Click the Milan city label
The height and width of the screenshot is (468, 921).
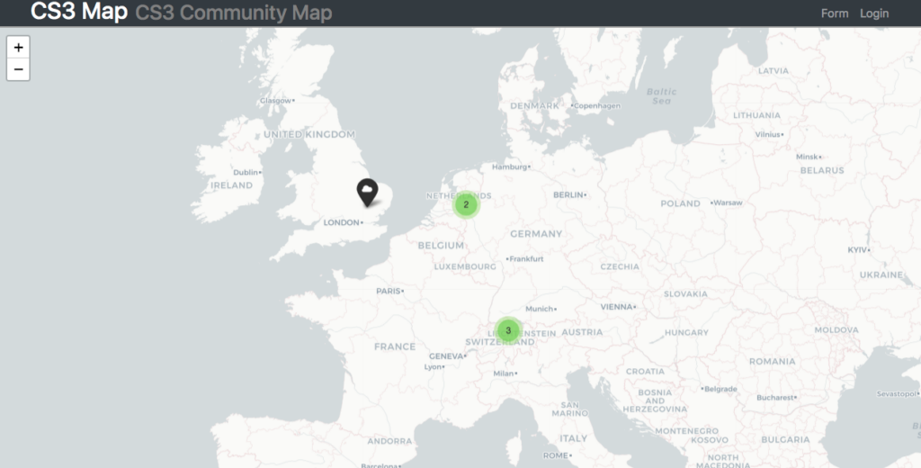tap(504, 373)
